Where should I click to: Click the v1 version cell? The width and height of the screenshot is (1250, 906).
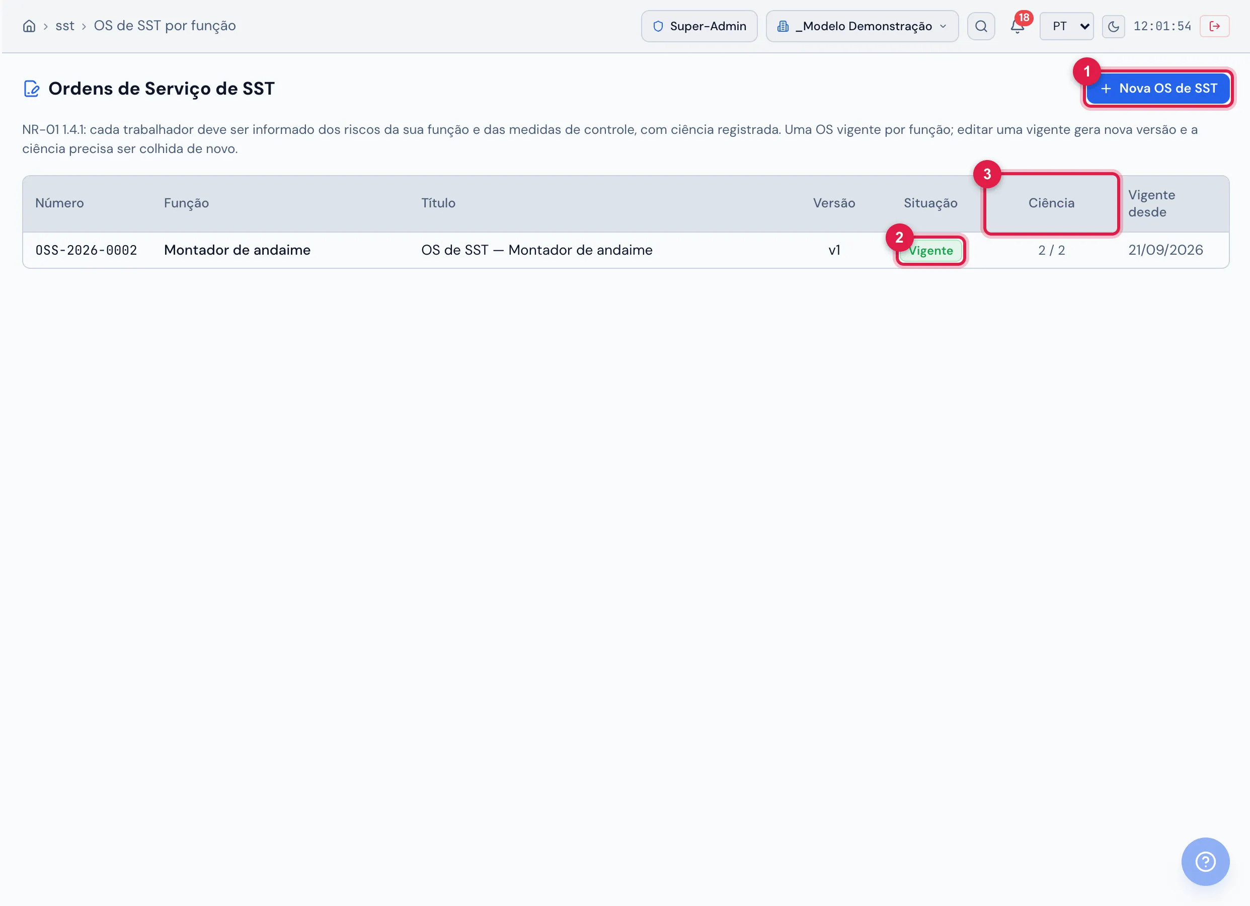click(x=834, y=250)
